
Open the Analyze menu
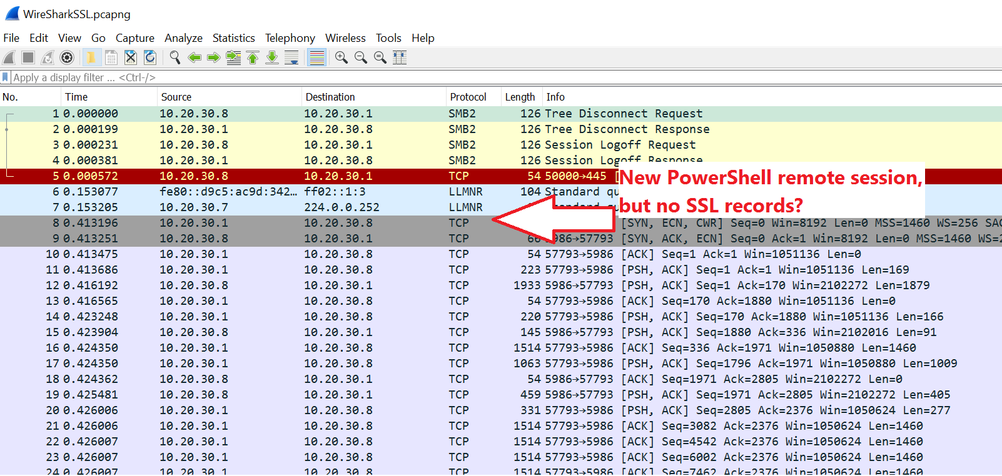[x=183, y=38]
